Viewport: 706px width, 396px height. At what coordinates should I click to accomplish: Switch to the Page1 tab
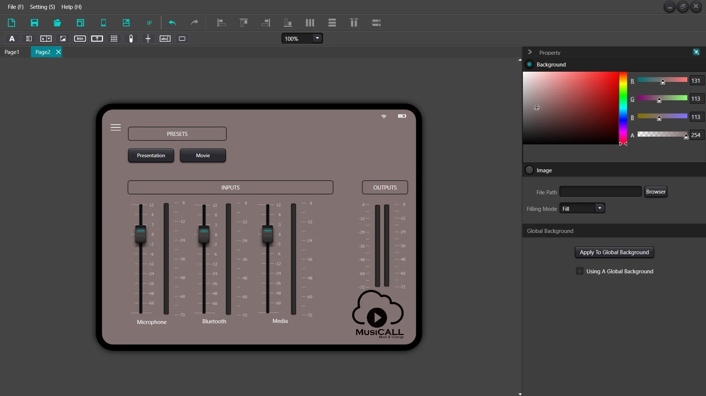pos(12,52)
